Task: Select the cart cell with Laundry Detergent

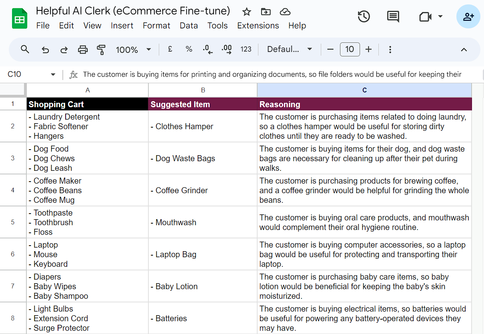Action: (88, 126)
